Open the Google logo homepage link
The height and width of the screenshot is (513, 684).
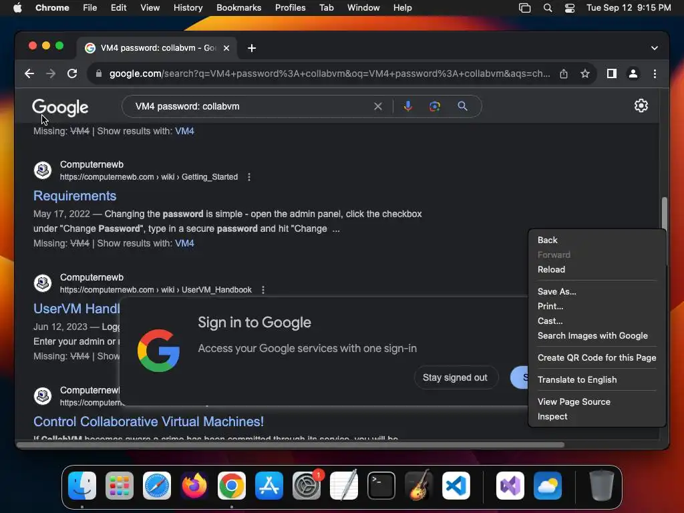pyautogui.click(x=60, y=108)
